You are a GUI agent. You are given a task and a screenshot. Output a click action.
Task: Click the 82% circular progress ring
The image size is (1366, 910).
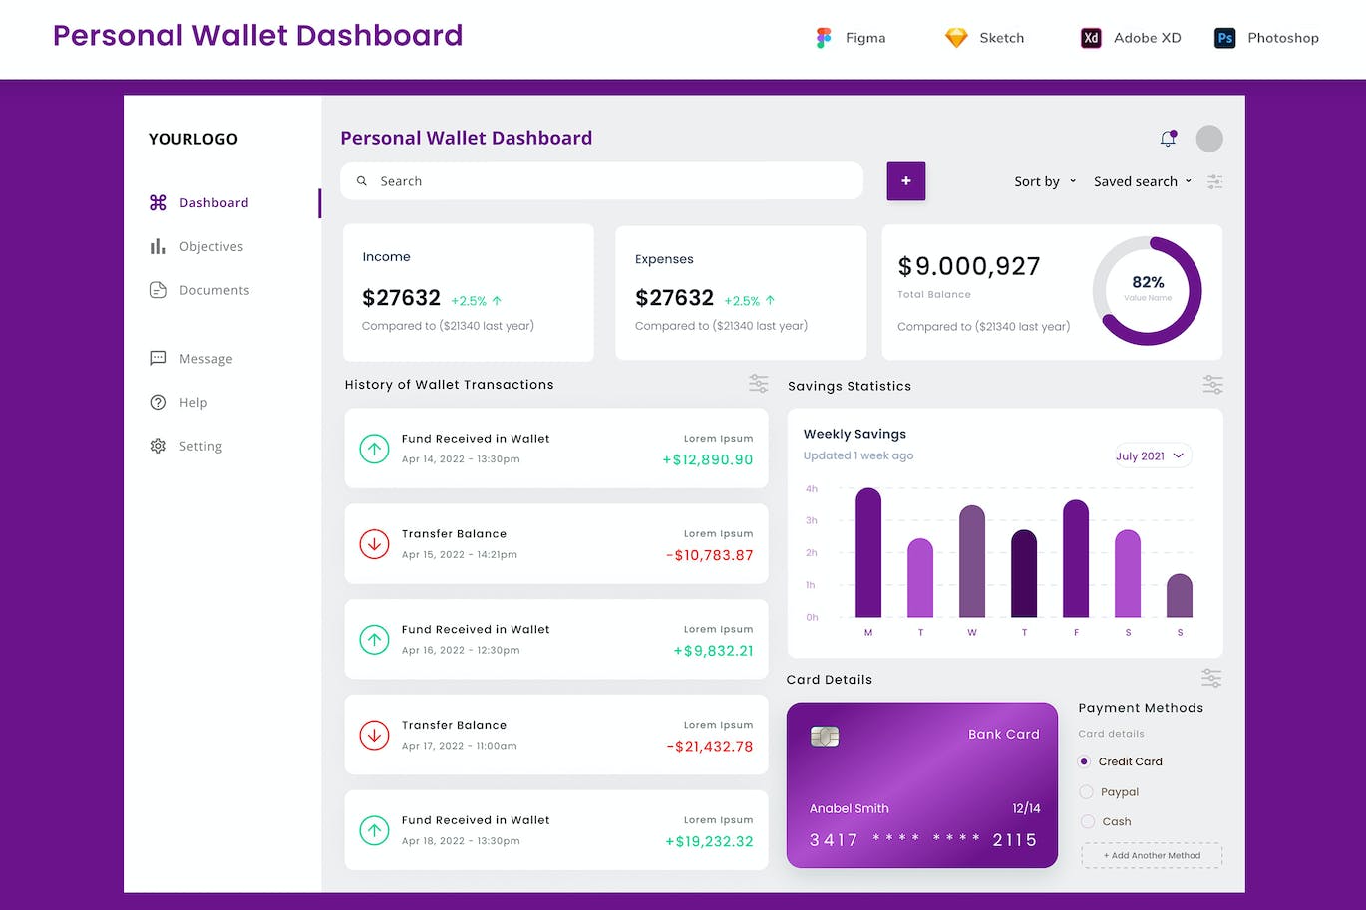click(1147, 291)
